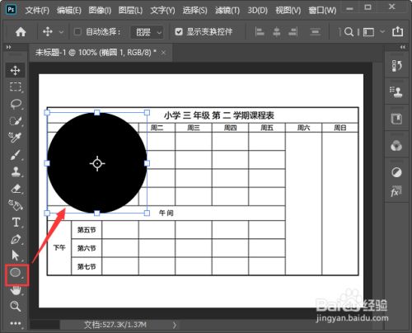Select the Clone Stamp tool
Viewport: 412px width, 333px height.
point(16,171)
